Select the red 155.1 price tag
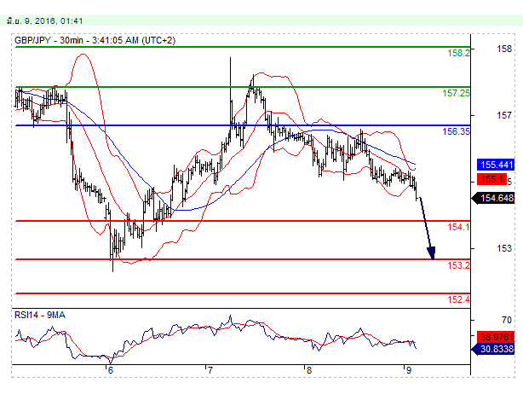The width and height of the screenshot is (523, 406). [492, 179]
